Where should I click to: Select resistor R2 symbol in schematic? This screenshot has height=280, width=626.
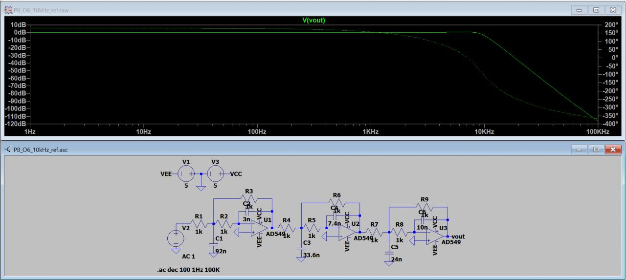pyautogui.click(x=224, y=223)
